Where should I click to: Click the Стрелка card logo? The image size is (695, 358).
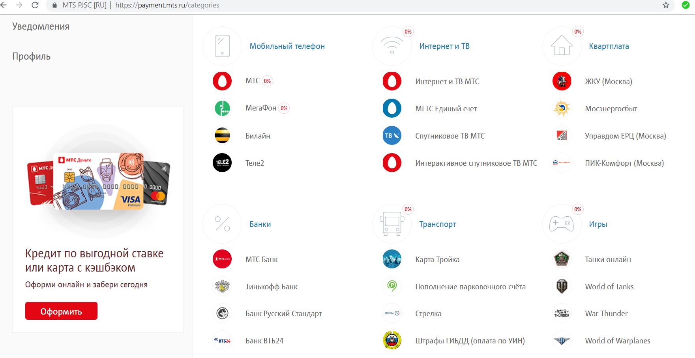point(392,313)
